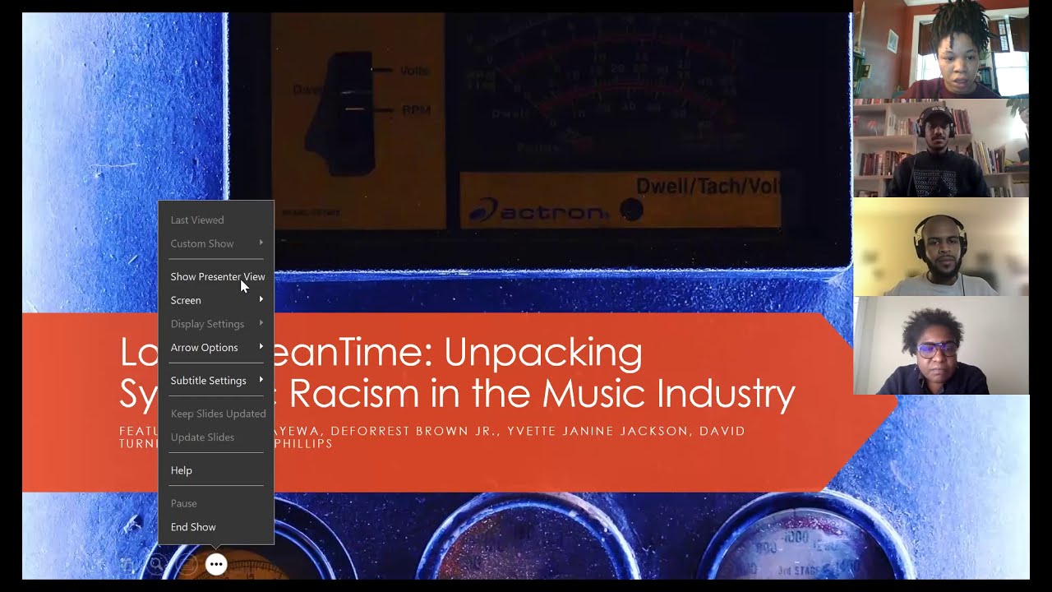Click the faint subtitles toggle slideshow icon
The height and width of the screenshot is (592, 1052).
[x=187, y=564]
